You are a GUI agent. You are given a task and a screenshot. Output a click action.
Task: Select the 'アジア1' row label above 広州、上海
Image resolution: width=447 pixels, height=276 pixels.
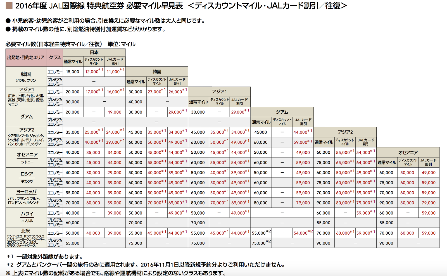point(26,90)
